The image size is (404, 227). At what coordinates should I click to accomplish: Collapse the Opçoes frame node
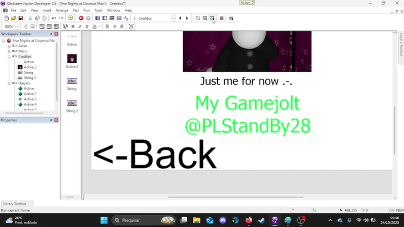pyautogui.click(x=9, y=83)
